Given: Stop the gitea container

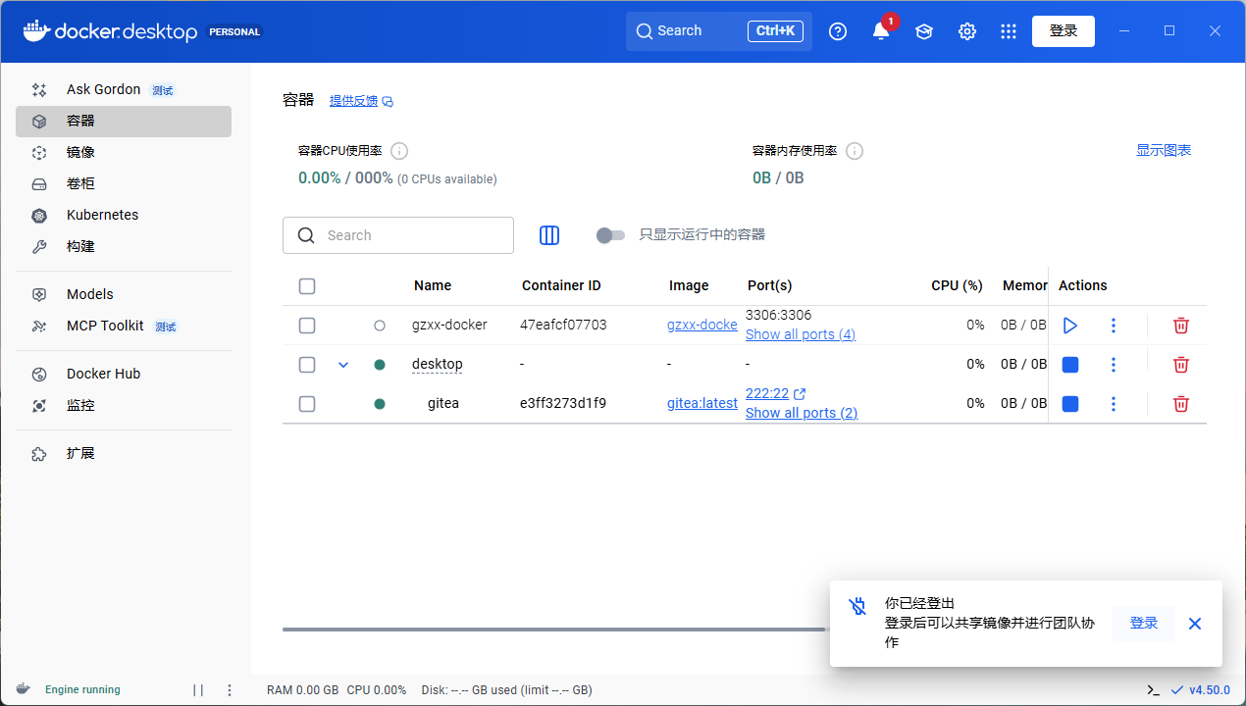Looking at the screenshot, I should 1070,404.
